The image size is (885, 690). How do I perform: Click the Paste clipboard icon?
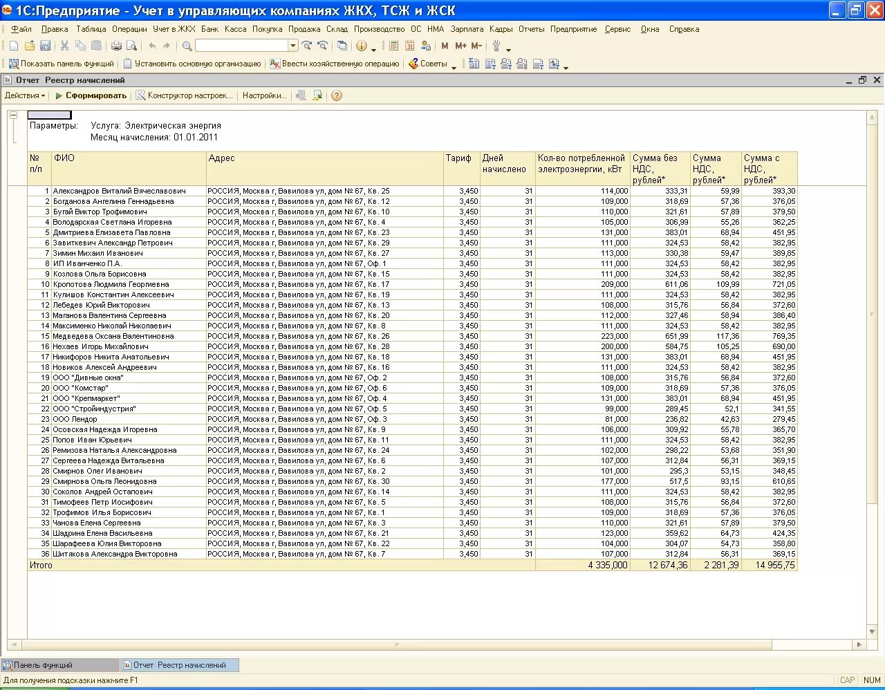tap(96, 46)
